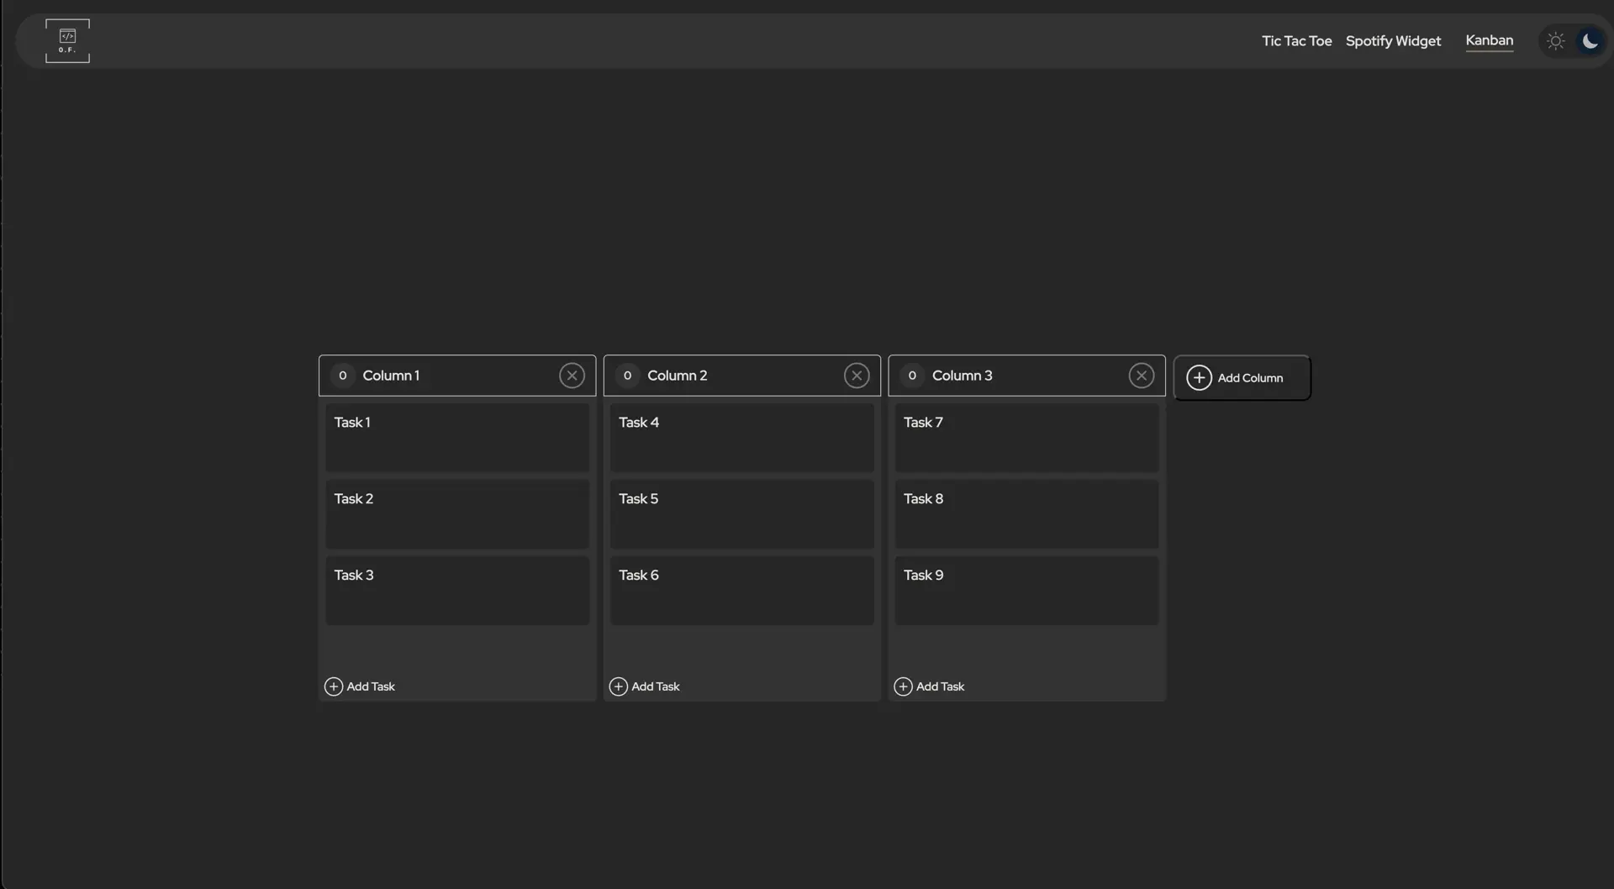This screenshot has width=1614, height=889.
Task: Select the Kanban tab
Action: (1490, 40)
